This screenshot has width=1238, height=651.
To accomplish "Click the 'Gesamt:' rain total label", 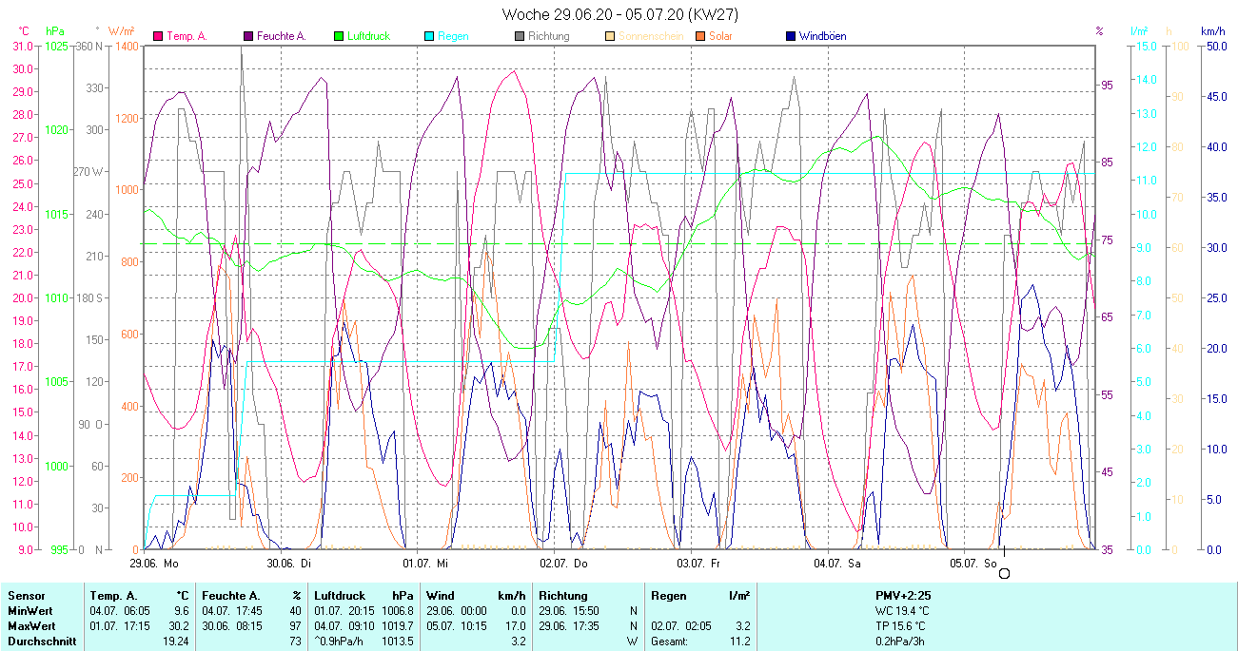I will coord(670,641).
